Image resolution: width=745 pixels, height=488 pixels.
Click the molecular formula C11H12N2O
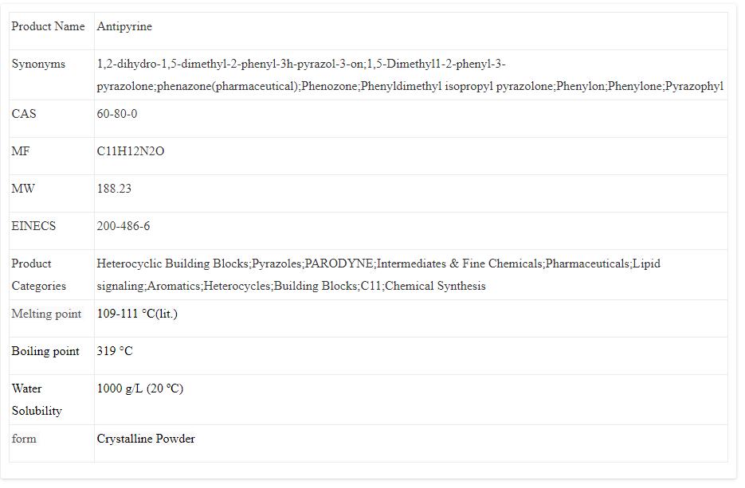tap(131, 152)
